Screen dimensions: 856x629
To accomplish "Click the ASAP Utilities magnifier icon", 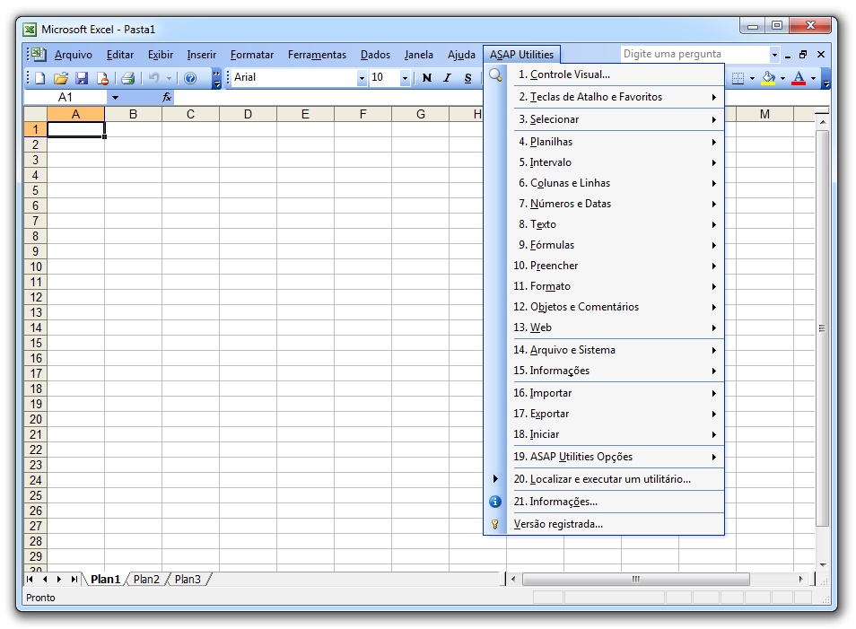I will click(494, 76).
